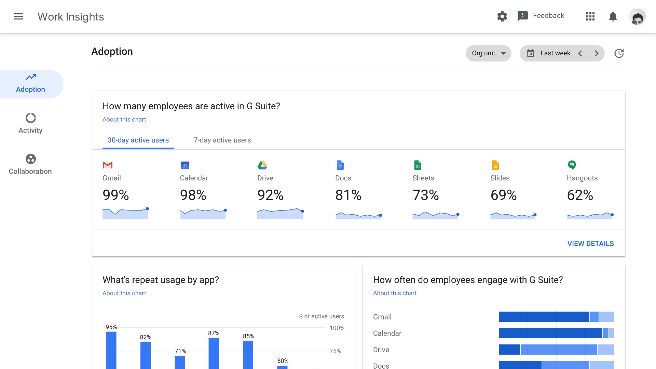The height and width of the screenshot is (369, 656).
Task: Click View Details for adoption metrics
Action: coord(591,243)
